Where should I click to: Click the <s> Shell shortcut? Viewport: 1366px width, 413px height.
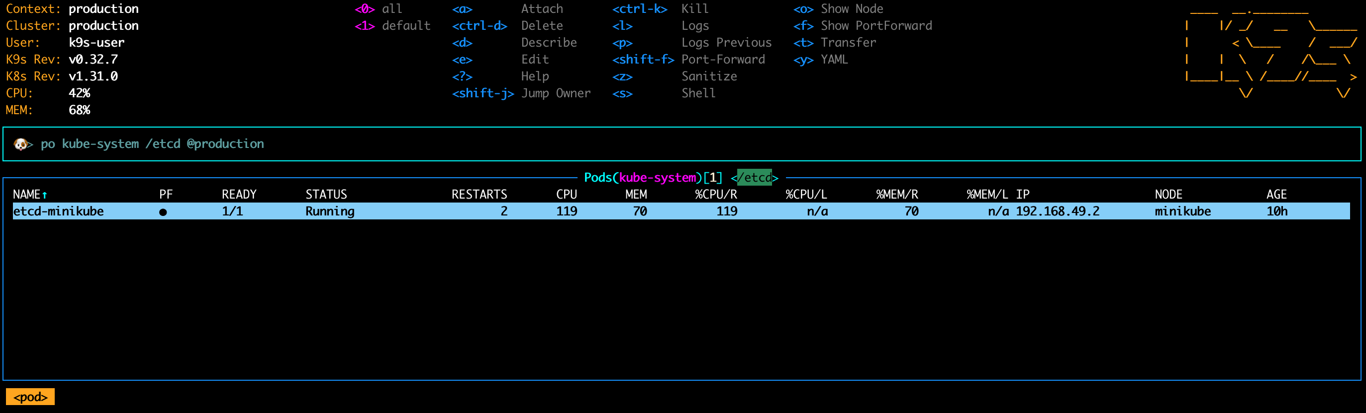pos(664,94)
